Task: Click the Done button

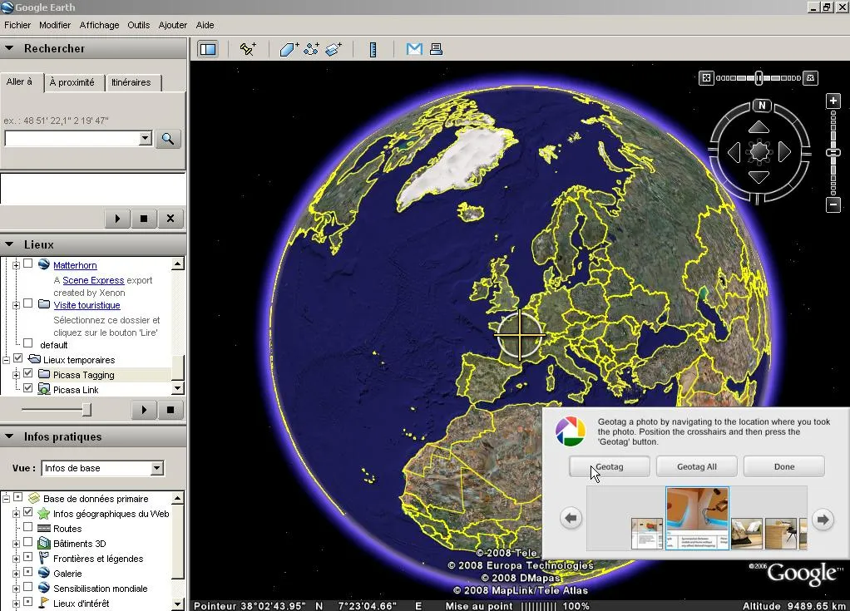Action: click(783, 467)
